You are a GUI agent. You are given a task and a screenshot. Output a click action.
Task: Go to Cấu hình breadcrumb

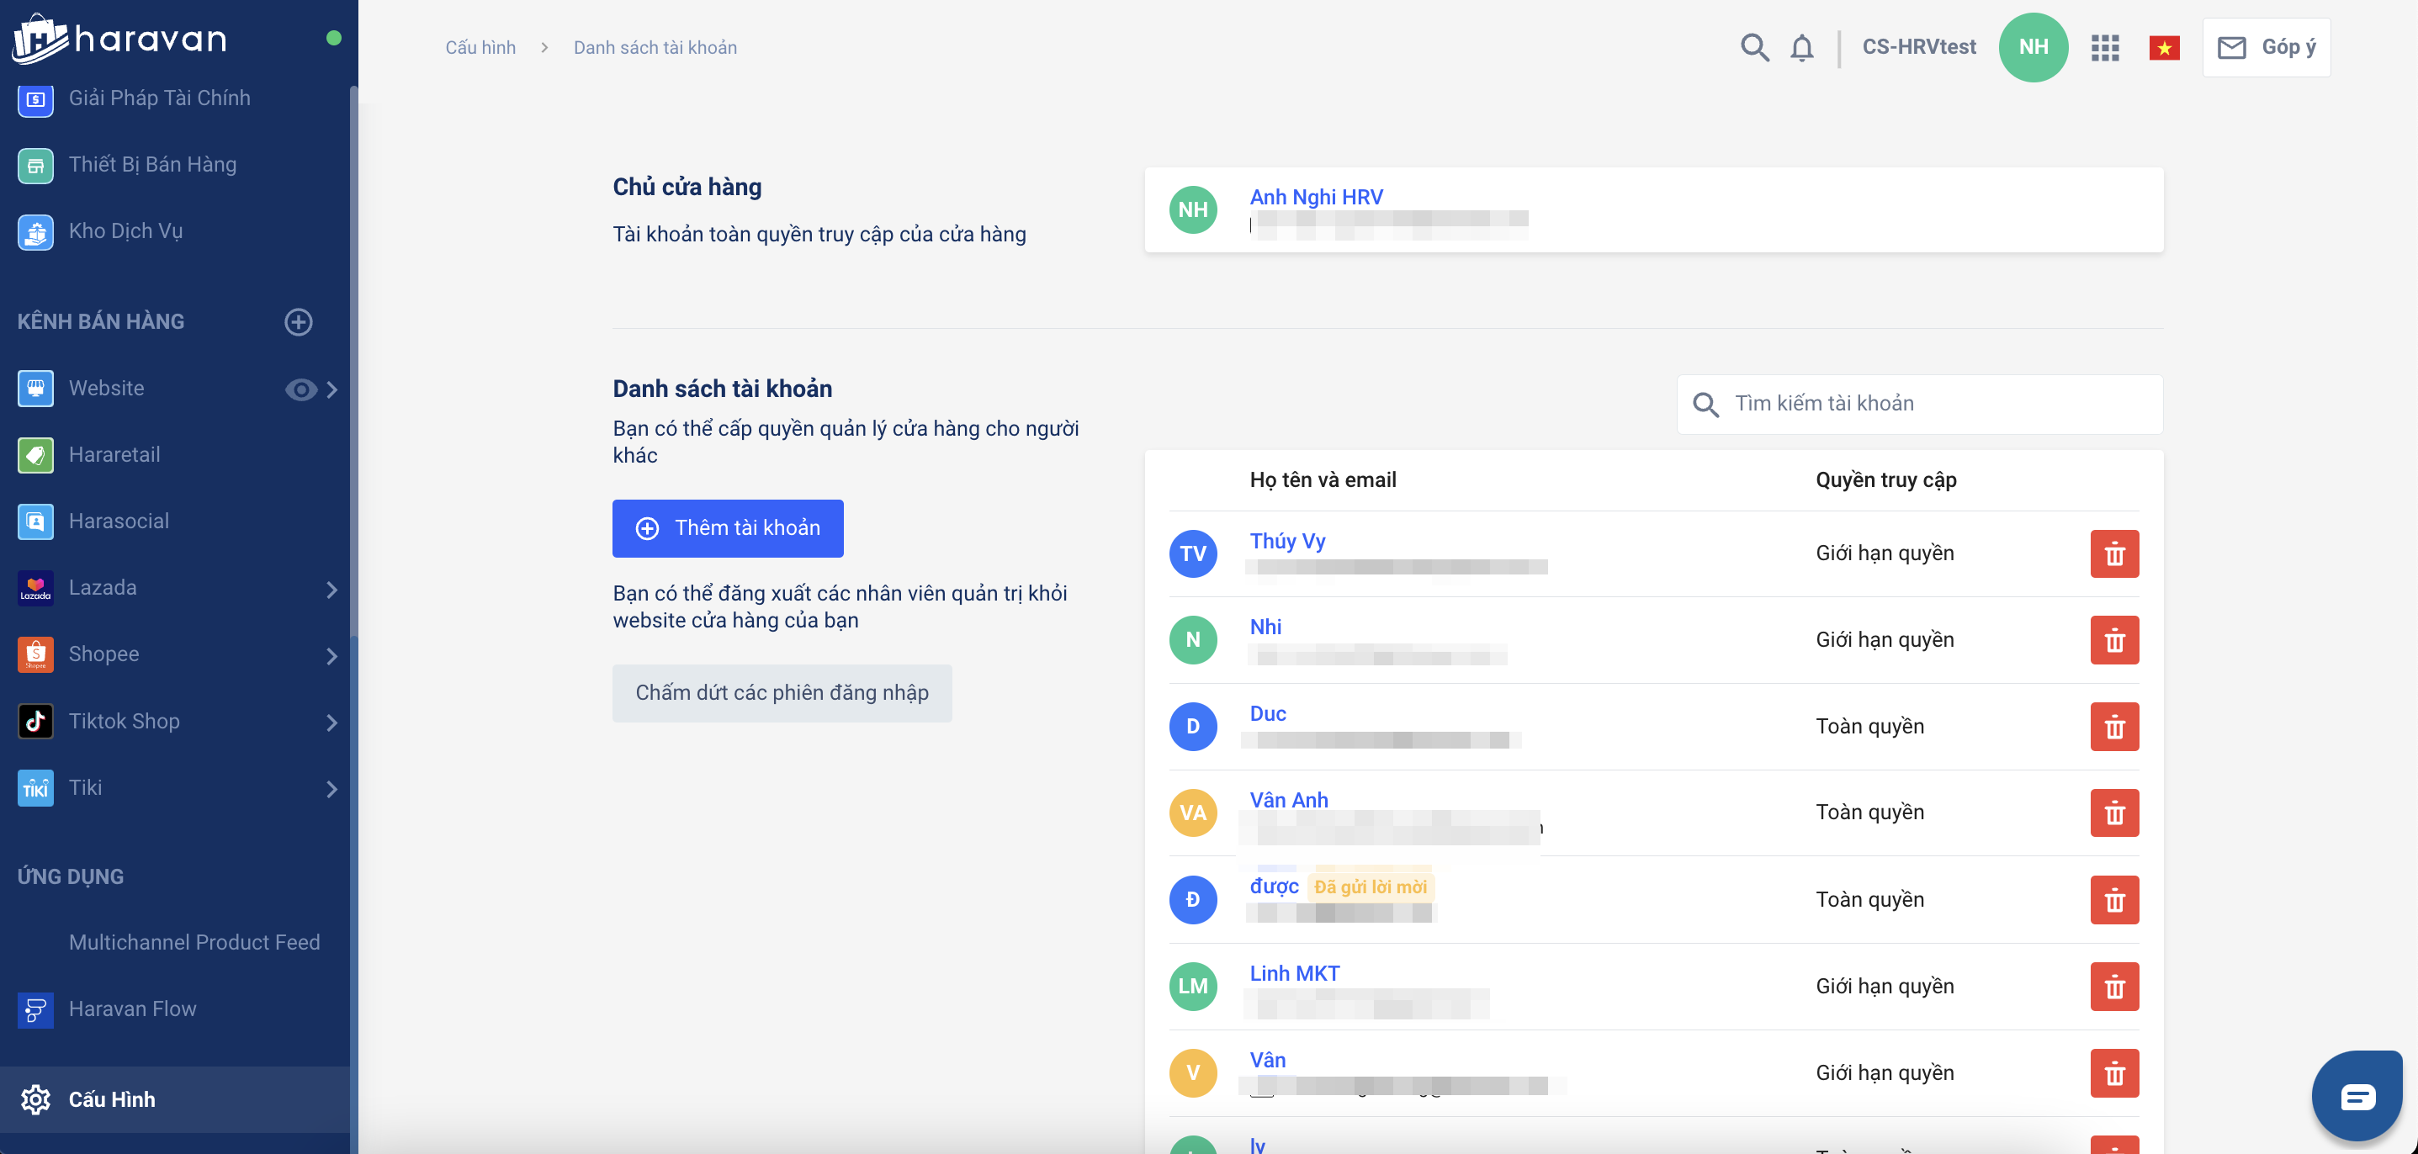point(480,47)
